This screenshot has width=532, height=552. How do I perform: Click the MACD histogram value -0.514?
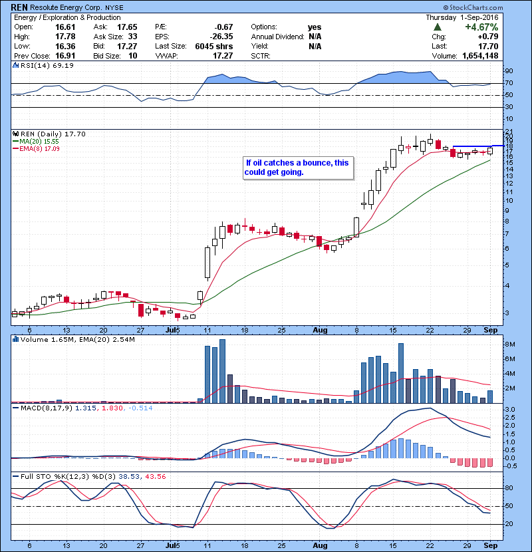click(140, 408)
